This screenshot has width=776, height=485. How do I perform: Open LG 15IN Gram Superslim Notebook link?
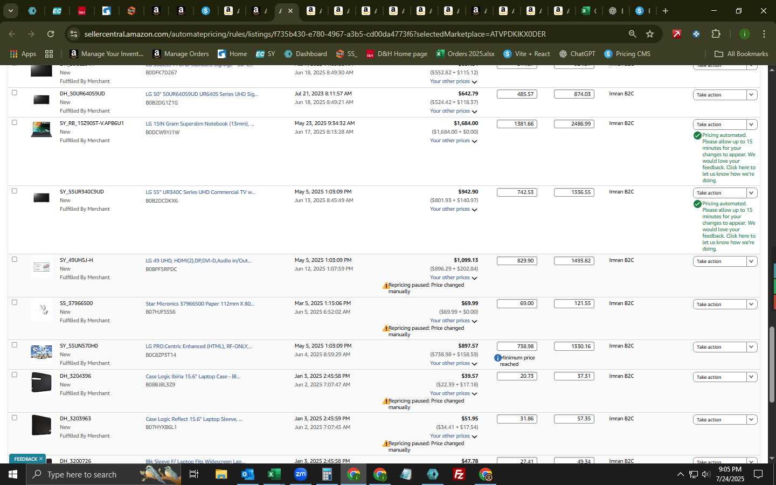tap(200, 124)
